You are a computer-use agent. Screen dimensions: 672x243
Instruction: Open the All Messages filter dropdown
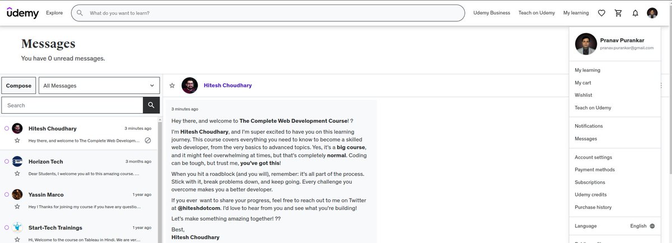(x=100, y=86)
